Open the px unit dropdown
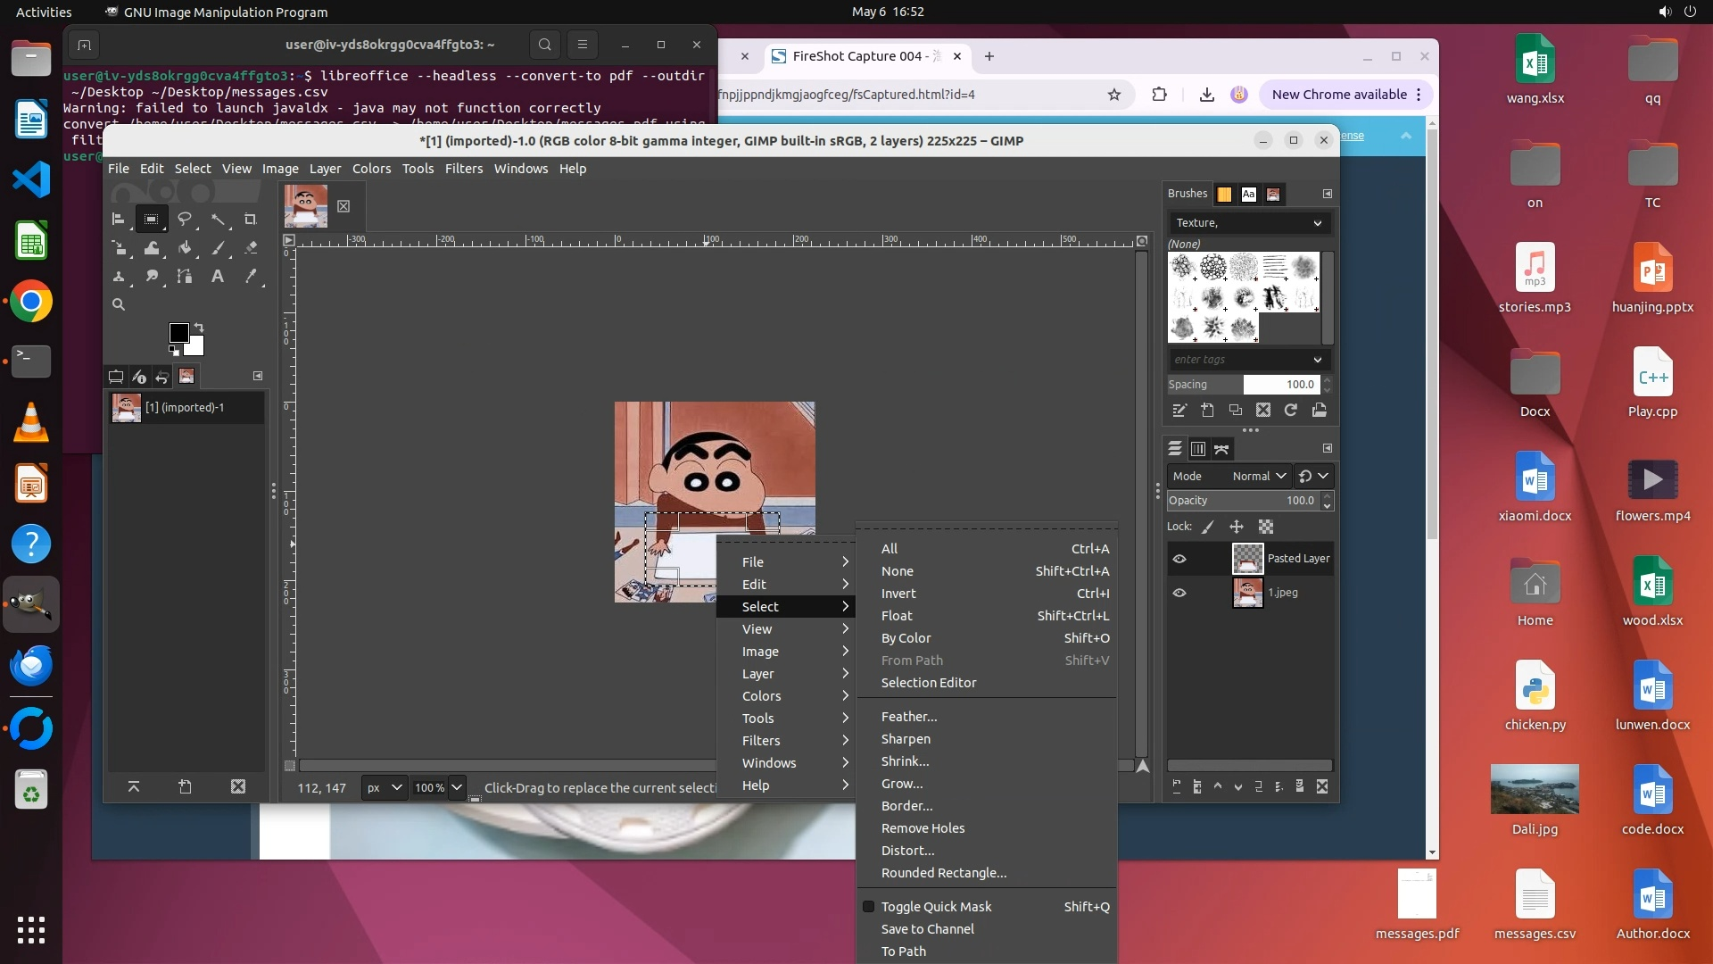The width and height of the screenshot is (1713, 964). (385, 788)
